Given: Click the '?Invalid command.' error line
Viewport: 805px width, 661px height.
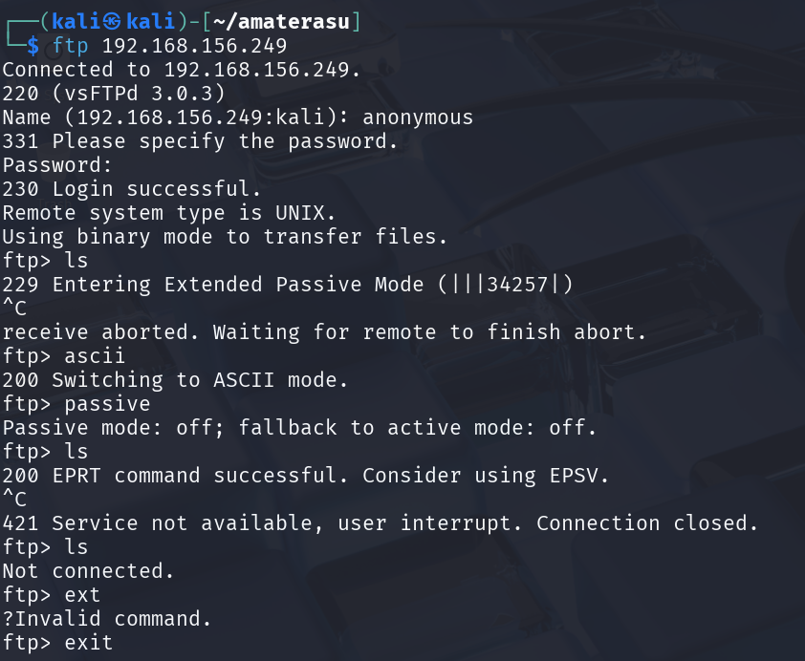Looking at the screenshot, I should (107, 618).
